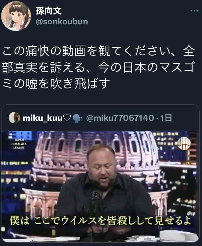This screenshot has width=202, height=246.
Task: Open the three-dot more options menu
Action: [x=194, y=11]
